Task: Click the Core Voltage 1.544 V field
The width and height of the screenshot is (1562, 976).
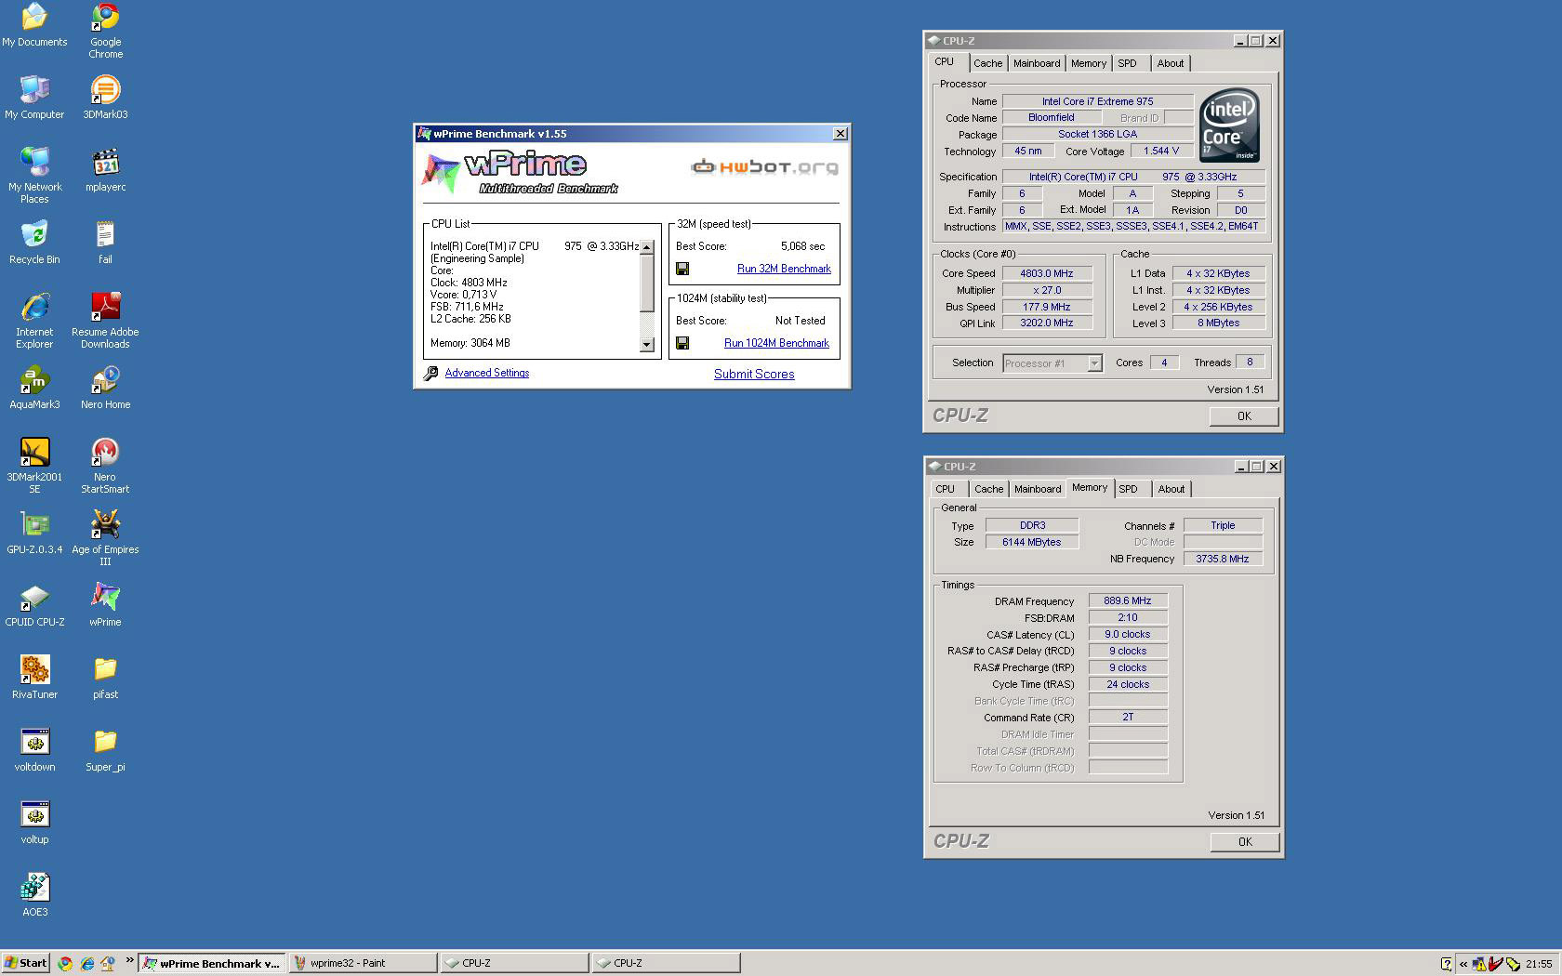Action: (1161, 151)
